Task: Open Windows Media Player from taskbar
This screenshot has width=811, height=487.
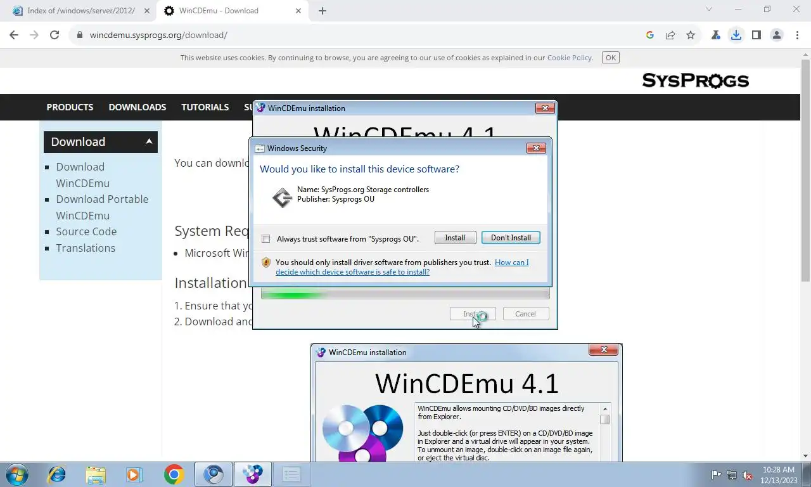Action: coord(134,474)
